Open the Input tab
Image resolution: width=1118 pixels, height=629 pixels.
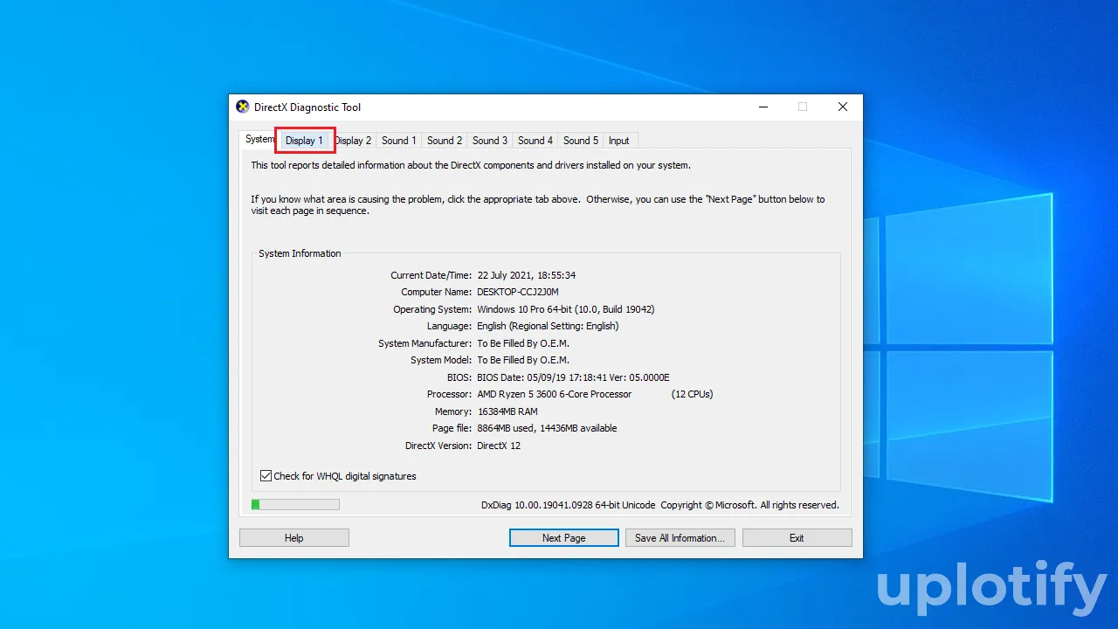[619, 141]
